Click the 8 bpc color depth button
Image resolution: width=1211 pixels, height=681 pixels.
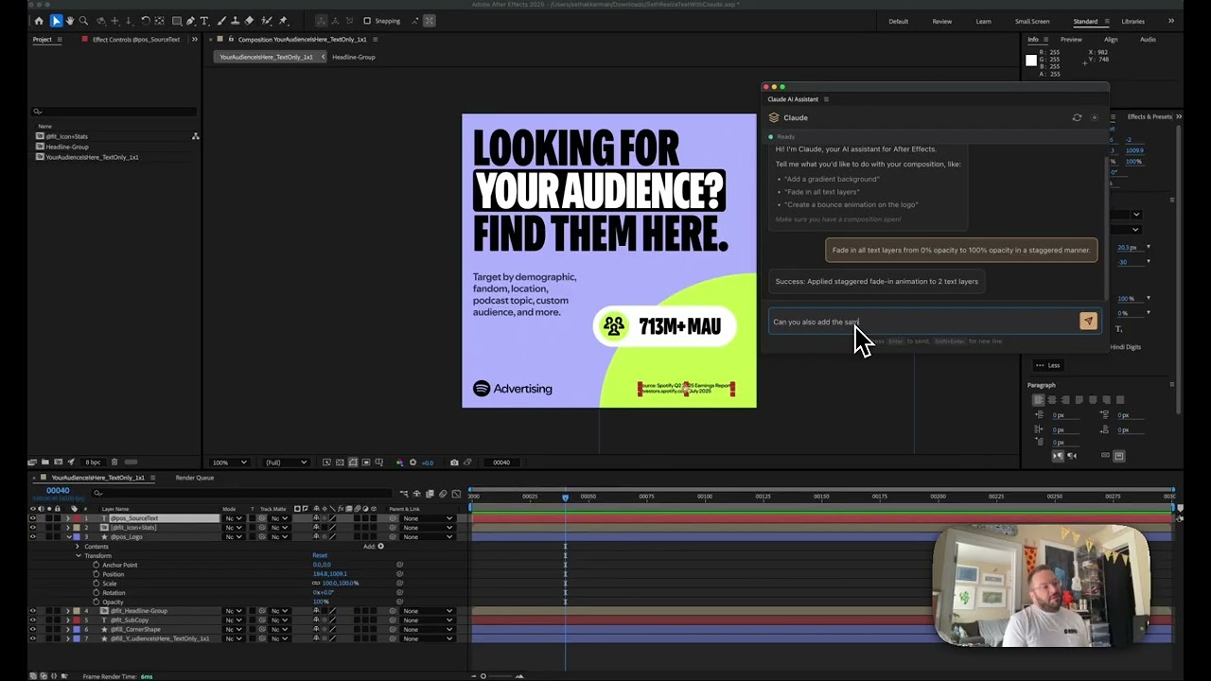tap(93, 463)
